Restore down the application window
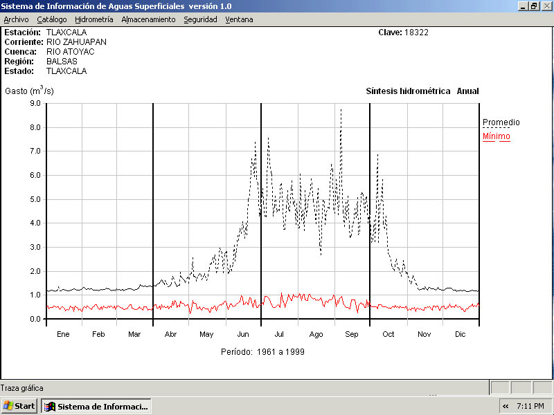 click(534, 6)
